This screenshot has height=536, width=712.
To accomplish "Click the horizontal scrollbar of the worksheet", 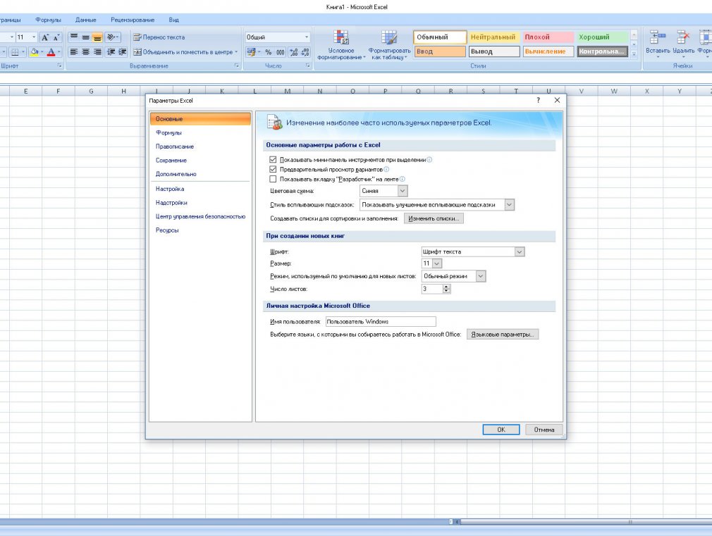I will pyautogui.click(x=586, y=522).
